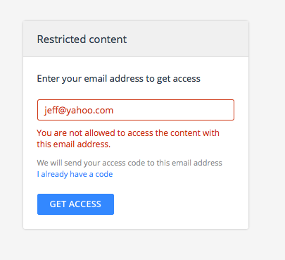
Task: Click the word 'GET' on the blue button
Action: tap(58, 204)
